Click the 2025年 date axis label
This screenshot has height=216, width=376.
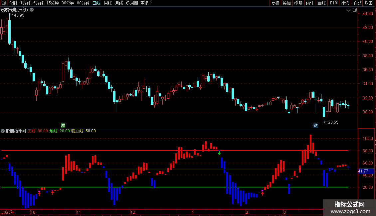point(8,212)
